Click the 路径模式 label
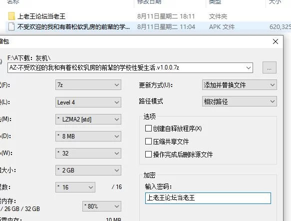This screenshot has width=291, height=221. (151, 101)
